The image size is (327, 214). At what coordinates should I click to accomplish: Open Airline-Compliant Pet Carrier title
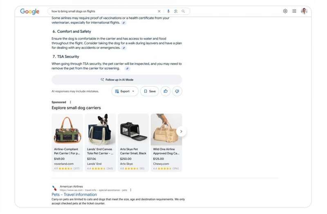(x=67, y=151)
